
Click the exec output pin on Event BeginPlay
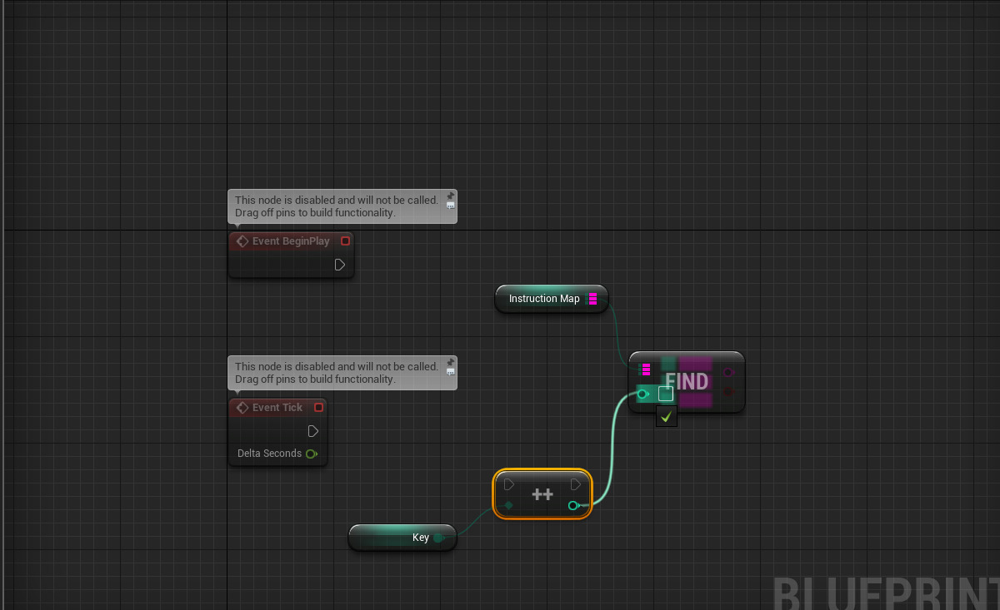pyautogui.click(x=340, y=265)
